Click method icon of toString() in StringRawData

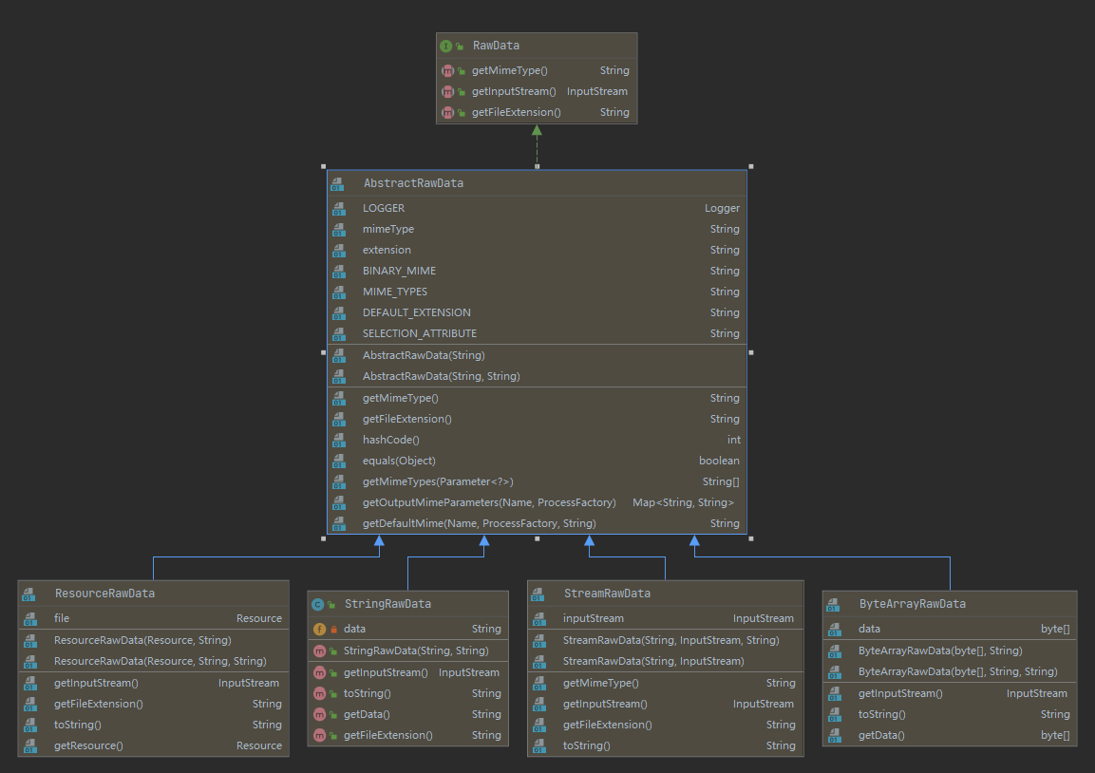tap(320, 693)
